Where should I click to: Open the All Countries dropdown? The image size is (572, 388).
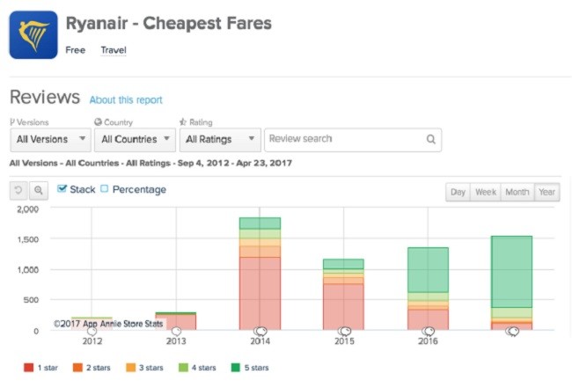click(x=135, y=140)
